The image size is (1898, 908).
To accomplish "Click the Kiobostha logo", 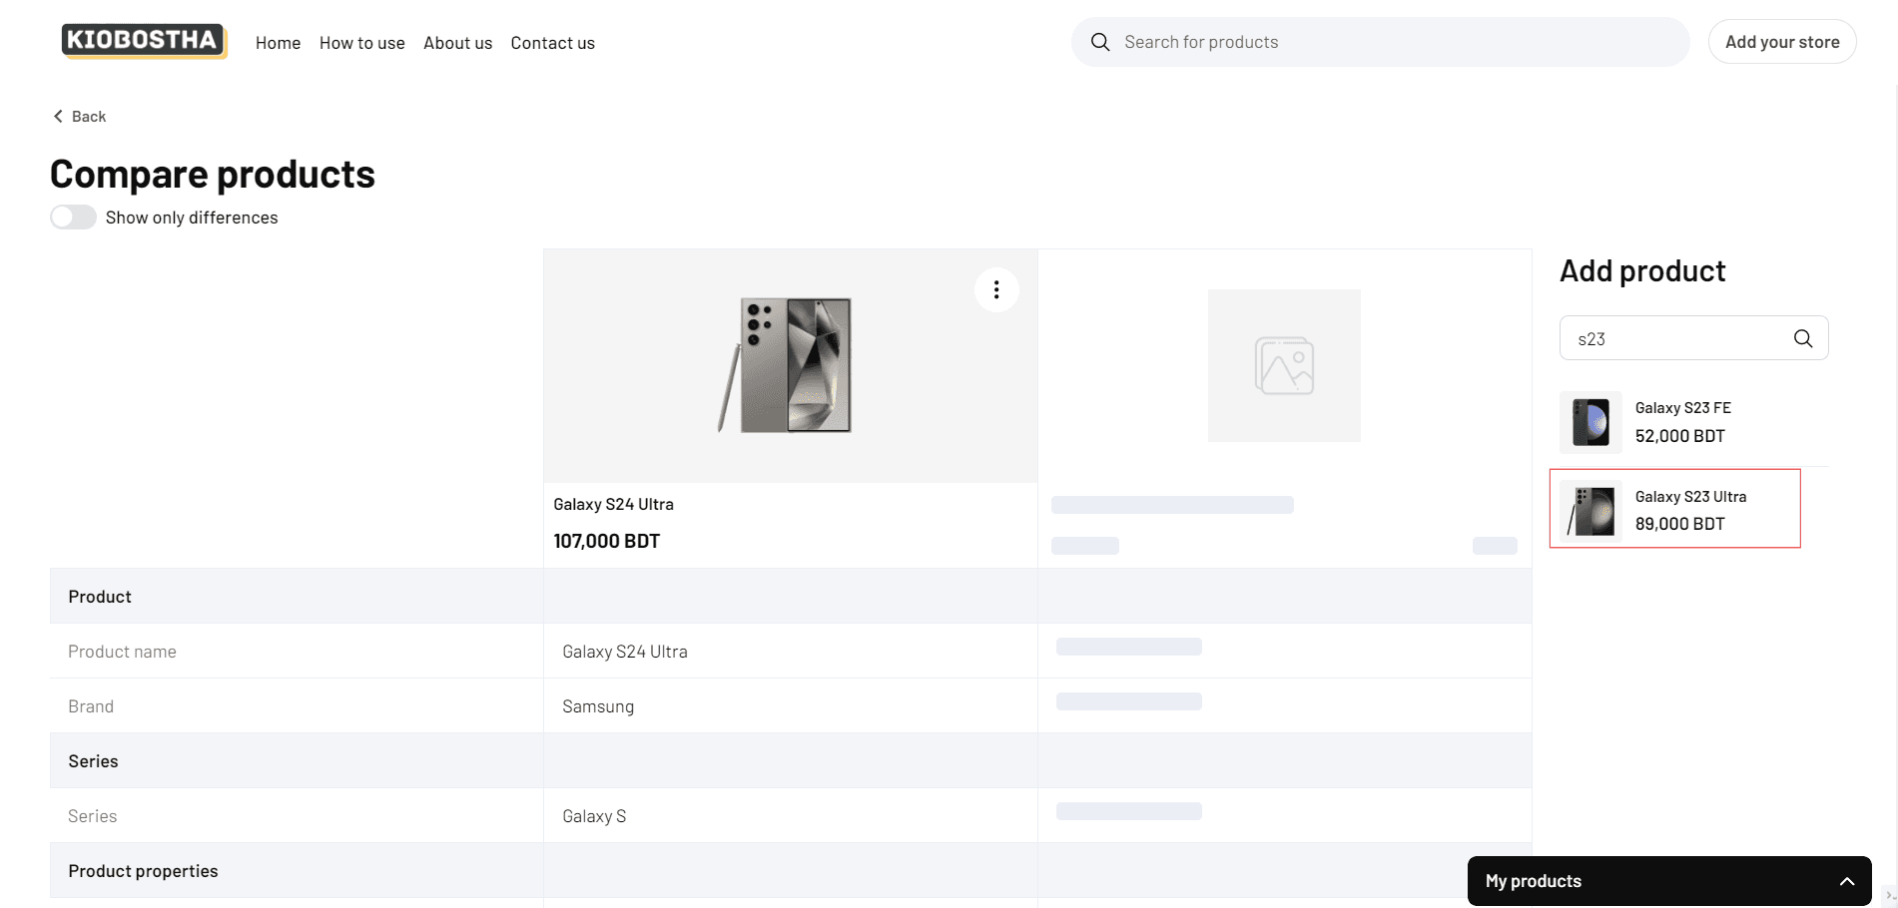I will 144,41.
